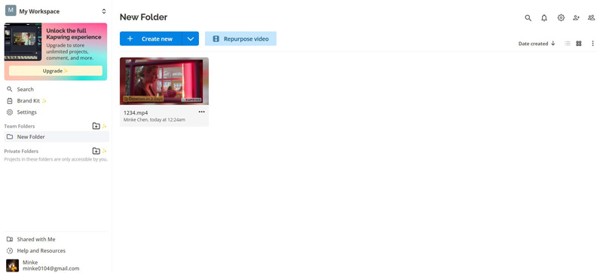Select New Folder in Team Folders
Image resolution: width=603 pixels, height=273 pixels.
(57, 136)
